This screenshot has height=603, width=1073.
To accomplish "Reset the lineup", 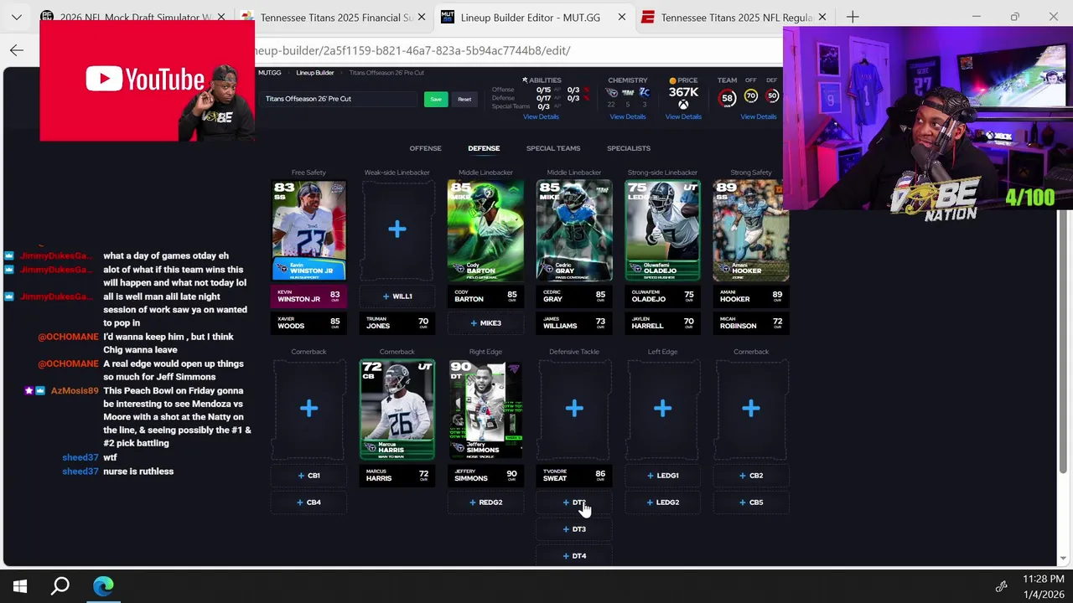I will pyautogui.click(x=464, y=99).
